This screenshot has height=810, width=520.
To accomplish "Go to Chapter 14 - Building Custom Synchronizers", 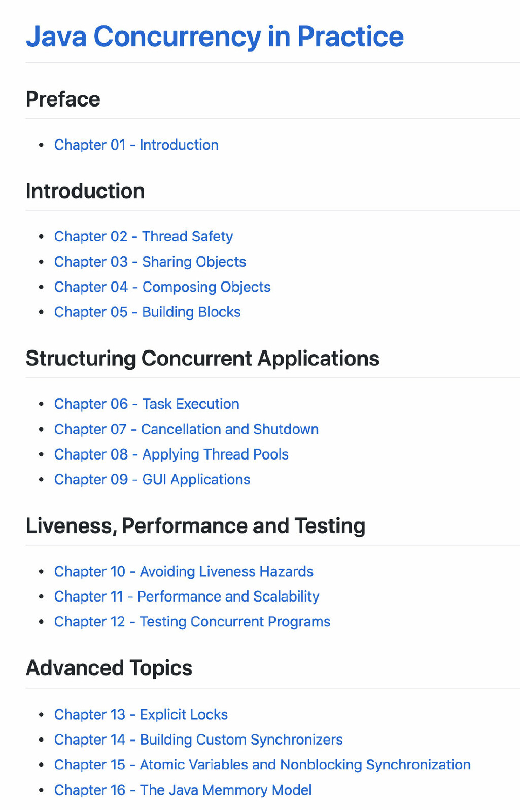I will click(x=198, y=740).
